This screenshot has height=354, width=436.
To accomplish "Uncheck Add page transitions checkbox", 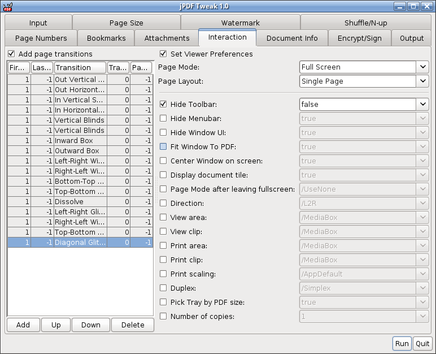I will 11,54.
